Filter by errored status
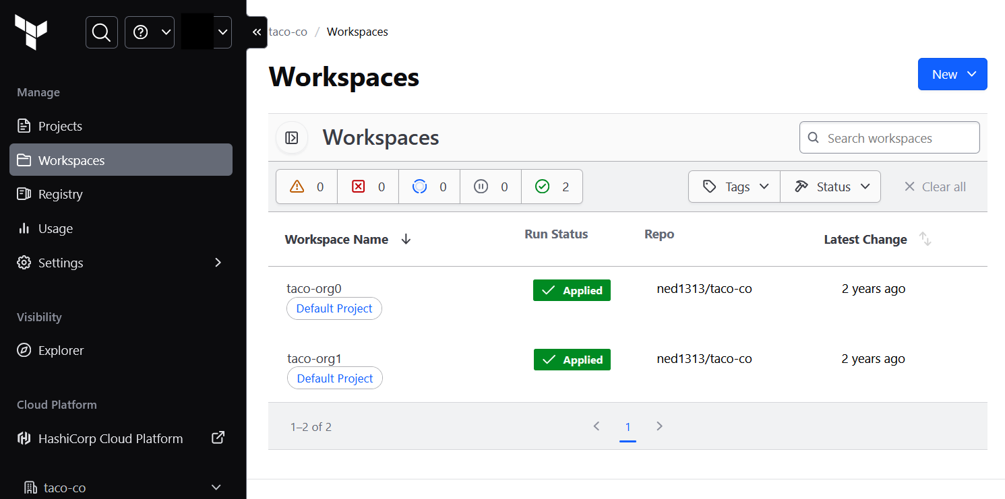Viewport: 1005px width, 499px height. (368, 187)
